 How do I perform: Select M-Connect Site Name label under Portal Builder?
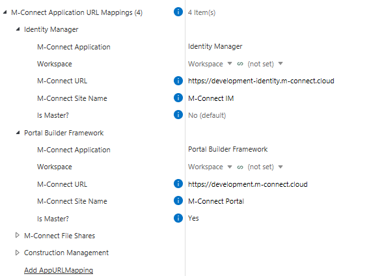pyautogui.click(x=72, y=201)
